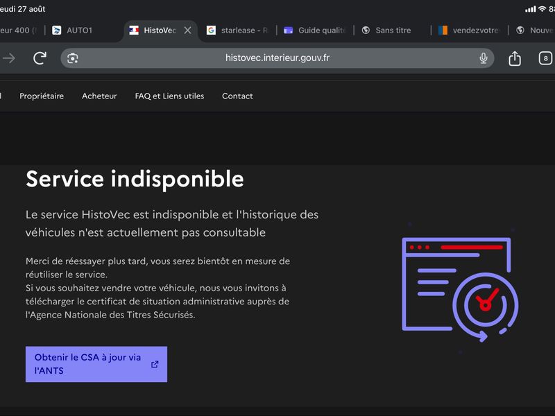The height and width of the screenshot is (416, 555).
Task: Click the AUTO1 tab favicon
Action: pyautogui.click(x=57, y=31)
